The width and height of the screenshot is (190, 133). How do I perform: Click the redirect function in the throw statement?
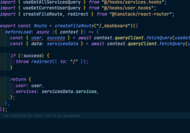click(x=42, y=61)
